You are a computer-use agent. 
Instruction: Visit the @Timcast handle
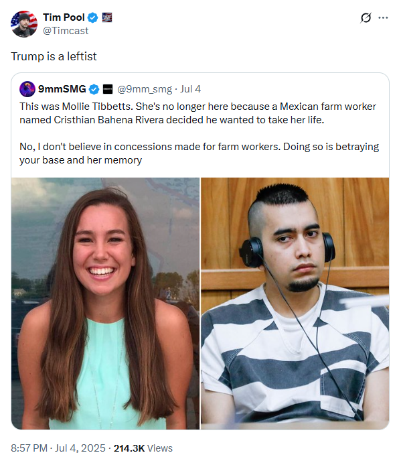click(x=66, y=31)
